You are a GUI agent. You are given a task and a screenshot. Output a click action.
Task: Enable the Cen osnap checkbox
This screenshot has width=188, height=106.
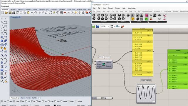point(26,101)
